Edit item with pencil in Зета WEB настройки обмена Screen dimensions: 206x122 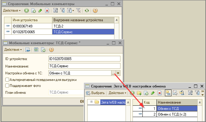click(153, 93)
